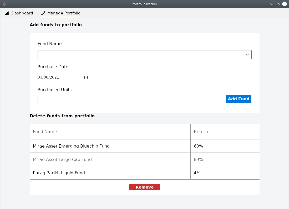
Task: Expand the Fund Name dropdown arrow
Action: click(247, 55)
